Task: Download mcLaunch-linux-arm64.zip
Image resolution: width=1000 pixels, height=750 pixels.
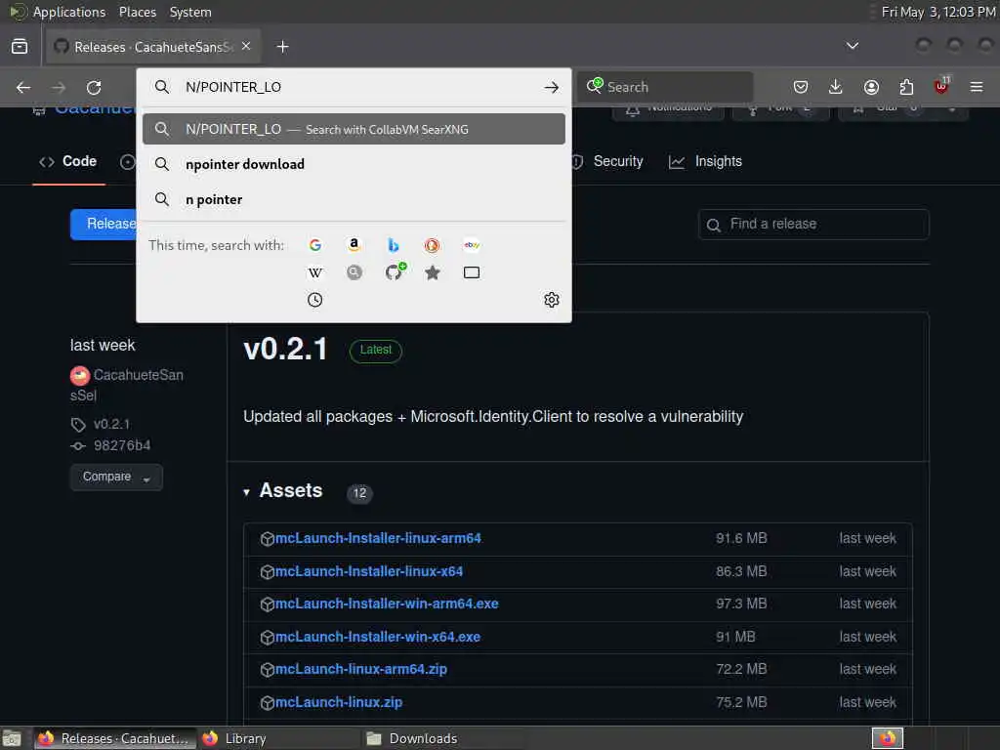Action: (361, 669)
